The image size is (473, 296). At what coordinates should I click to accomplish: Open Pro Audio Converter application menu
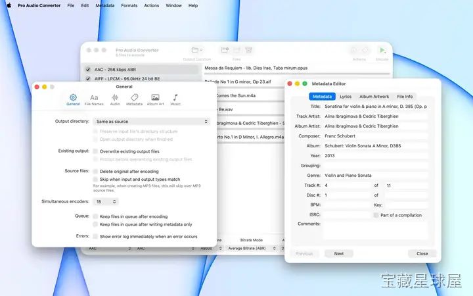pyautogui.click(x=39, y=5)
